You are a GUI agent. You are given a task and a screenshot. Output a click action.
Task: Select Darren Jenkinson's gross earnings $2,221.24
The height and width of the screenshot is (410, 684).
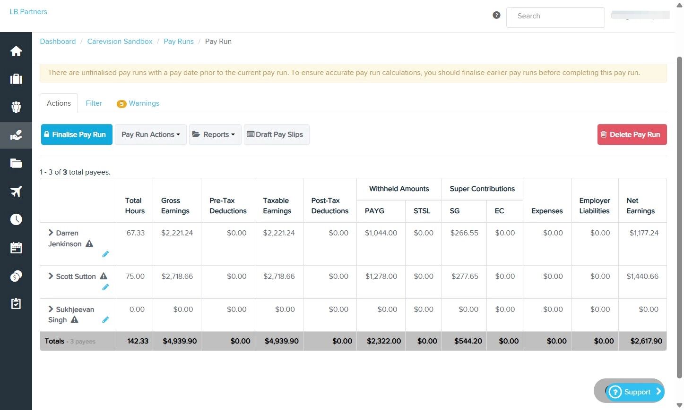177,233
